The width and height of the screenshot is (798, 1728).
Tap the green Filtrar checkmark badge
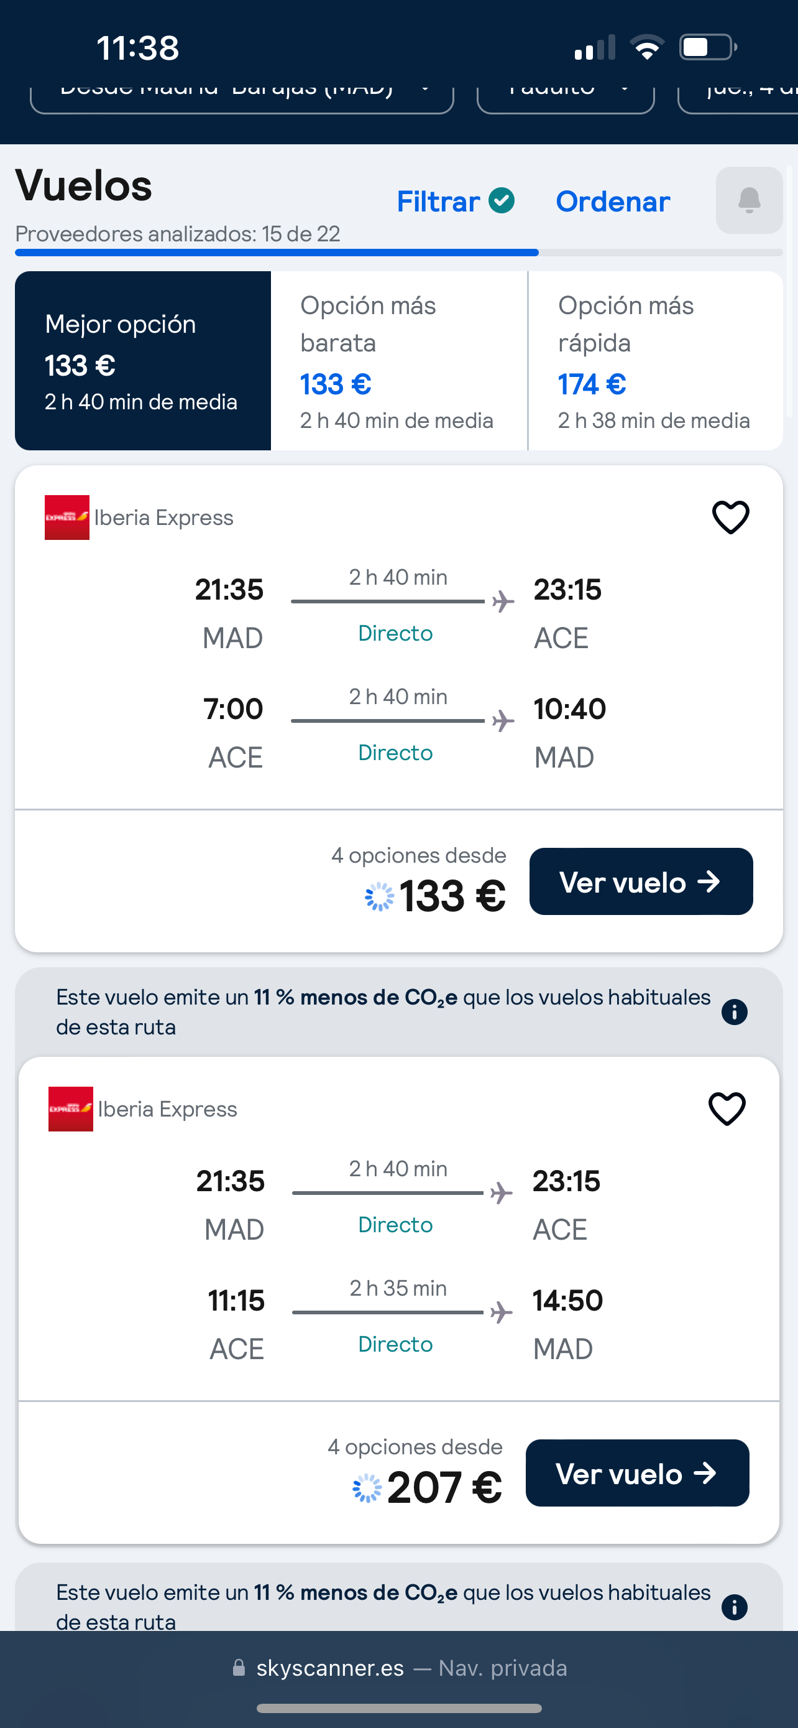coord(501,200)
